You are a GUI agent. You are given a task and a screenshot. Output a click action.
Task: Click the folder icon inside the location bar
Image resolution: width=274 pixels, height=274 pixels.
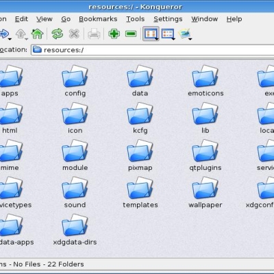click(37, 49)
